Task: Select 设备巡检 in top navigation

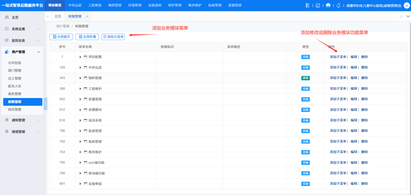Action: coord(155,6)
